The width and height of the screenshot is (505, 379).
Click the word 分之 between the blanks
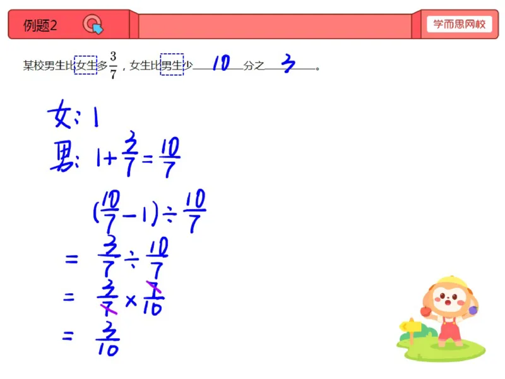(x=254, y=66)
